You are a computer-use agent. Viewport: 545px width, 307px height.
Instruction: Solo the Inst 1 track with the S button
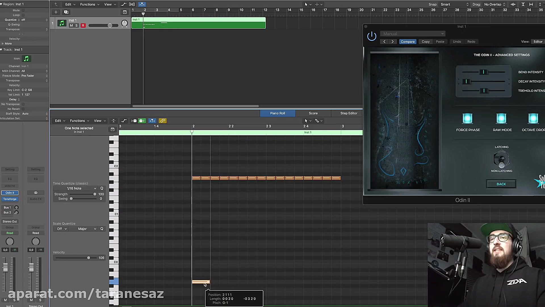click(76, 25)
